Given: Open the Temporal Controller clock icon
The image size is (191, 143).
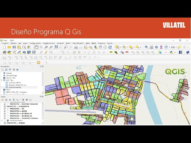Looking at the screenshot, I should (x=105, y=47).
